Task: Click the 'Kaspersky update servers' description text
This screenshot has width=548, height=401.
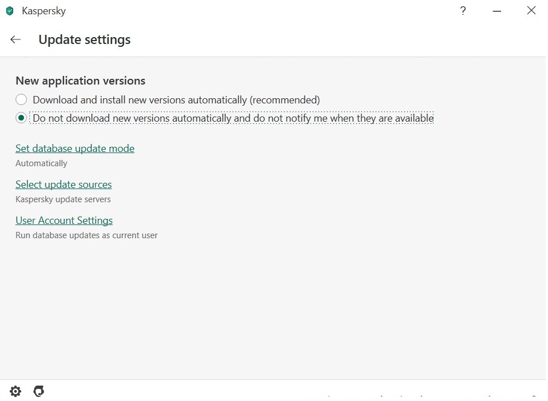Action: point(63,199)
